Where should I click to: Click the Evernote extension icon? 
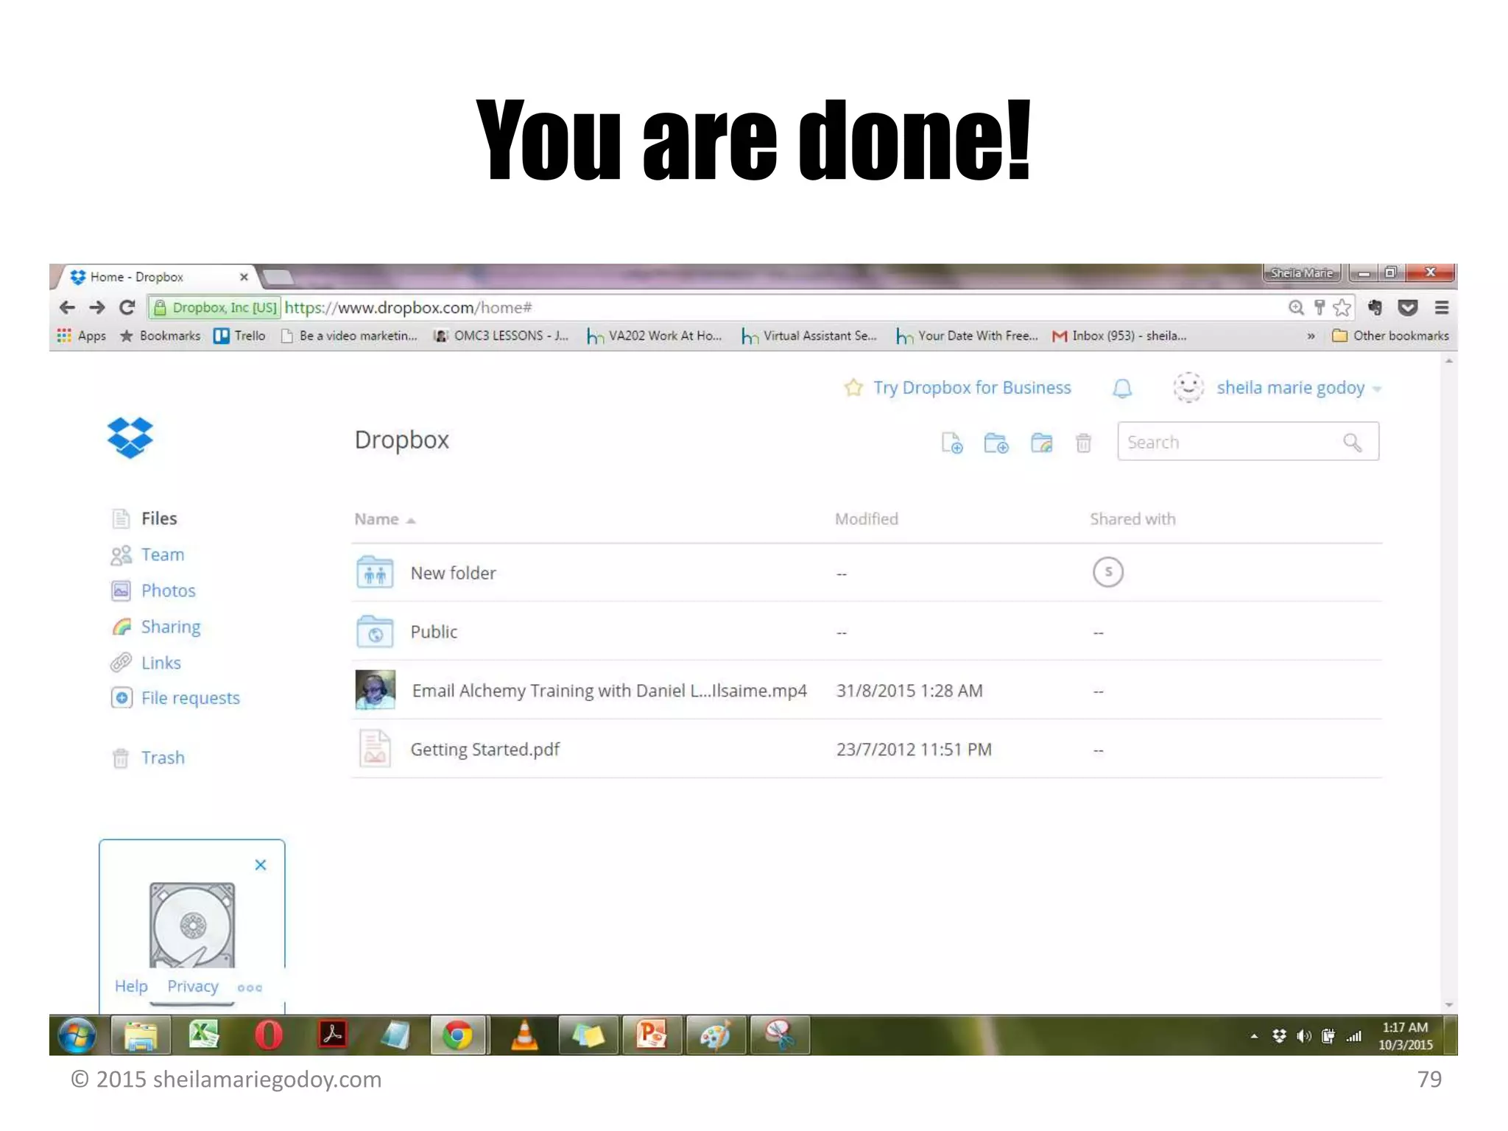point(1375,307)
